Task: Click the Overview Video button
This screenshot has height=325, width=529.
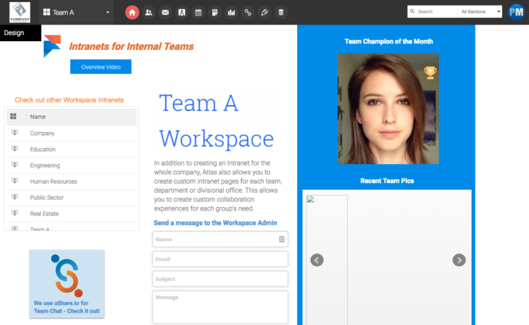Action: pos(100,67)
